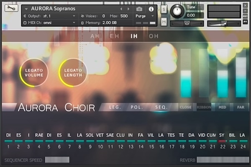This screenshot has width=251, height=167.
Task: Open instrument edit mode with wrench icon
Action: (x=11, y=8)
